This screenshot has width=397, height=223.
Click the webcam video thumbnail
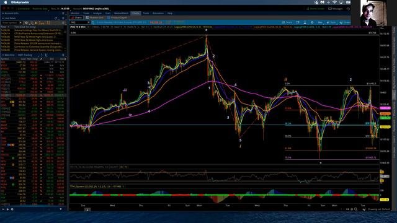coord(373,13)
